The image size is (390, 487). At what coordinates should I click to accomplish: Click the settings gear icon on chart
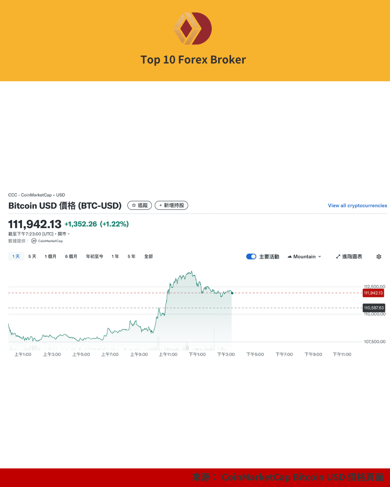pyautogui.click(x=379, y=256)
